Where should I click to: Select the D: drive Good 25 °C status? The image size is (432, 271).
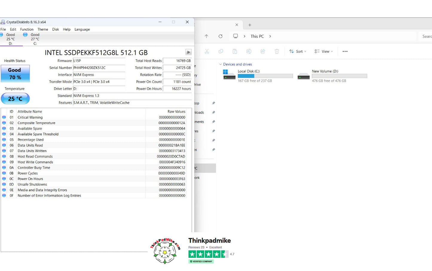10,39
